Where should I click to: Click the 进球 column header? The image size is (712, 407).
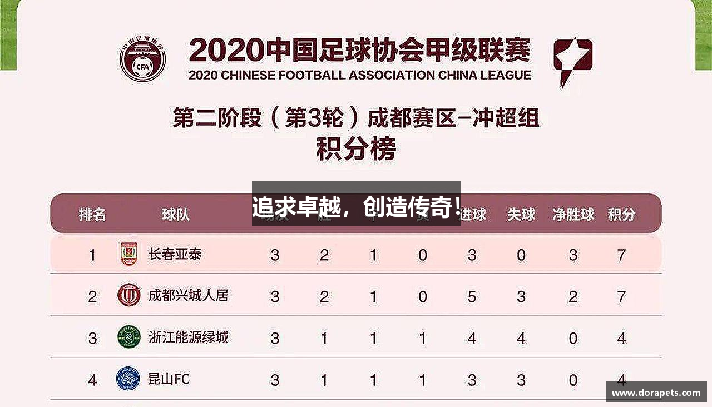[x=474, y=214]
